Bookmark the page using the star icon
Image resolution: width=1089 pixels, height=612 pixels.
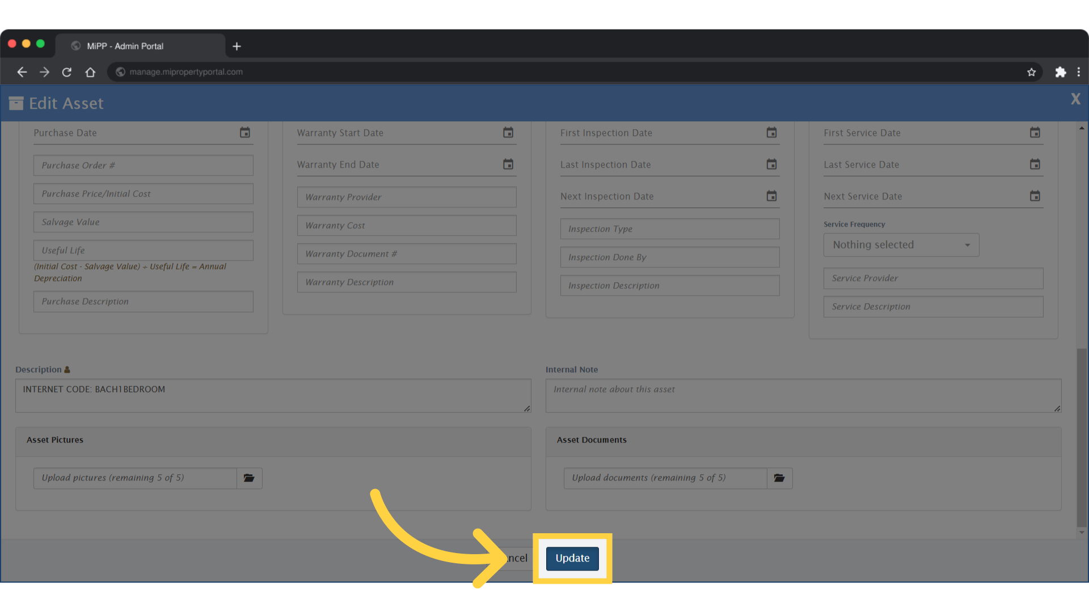[x=1032, y=72]
